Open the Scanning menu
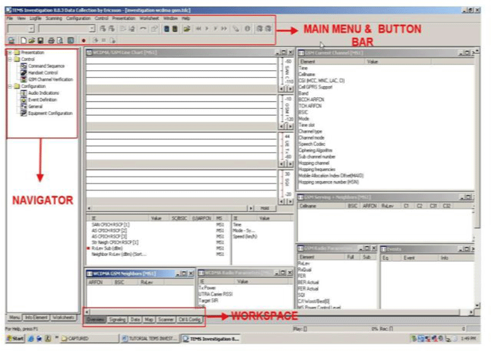The height and width of the screenshot is (351, 491). 54,18
